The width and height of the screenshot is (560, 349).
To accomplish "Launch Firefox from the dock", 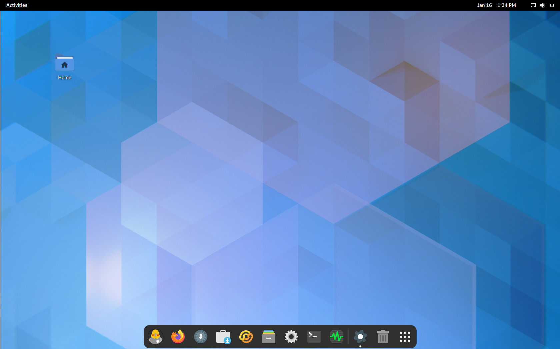I will point(178,337).
